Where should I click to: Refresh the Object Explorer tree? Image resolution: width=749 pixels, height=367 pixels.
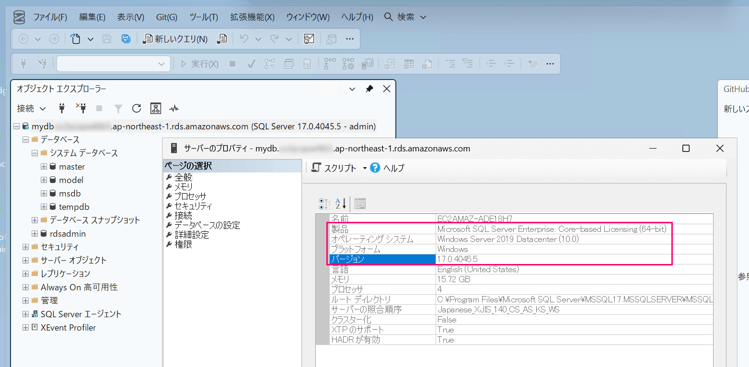point(137,108)
